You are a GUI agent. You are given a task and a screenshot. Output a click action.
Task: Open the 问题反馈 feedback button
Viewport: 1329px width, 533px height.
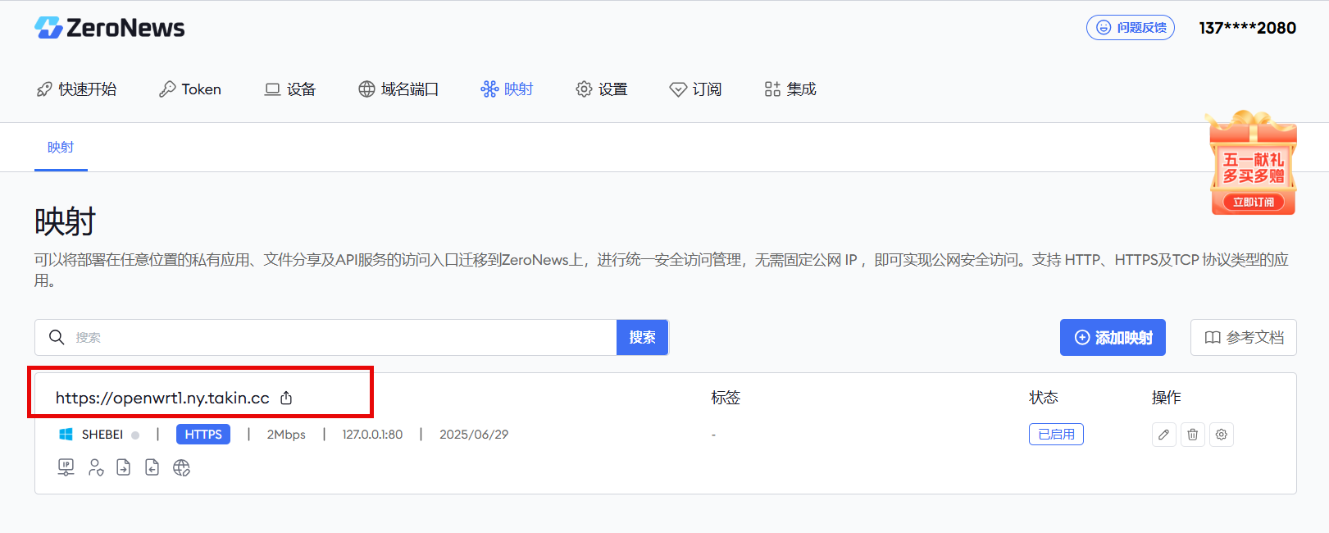click(1131, 28)
